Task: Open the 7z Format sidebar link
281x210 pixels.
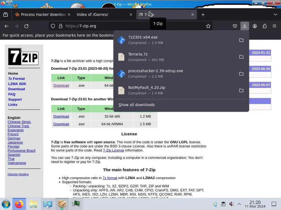Action: (16, 78)
